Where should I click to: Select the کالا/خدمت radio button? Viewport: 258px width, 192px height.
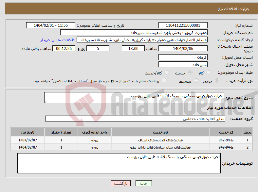coord(167,72)
